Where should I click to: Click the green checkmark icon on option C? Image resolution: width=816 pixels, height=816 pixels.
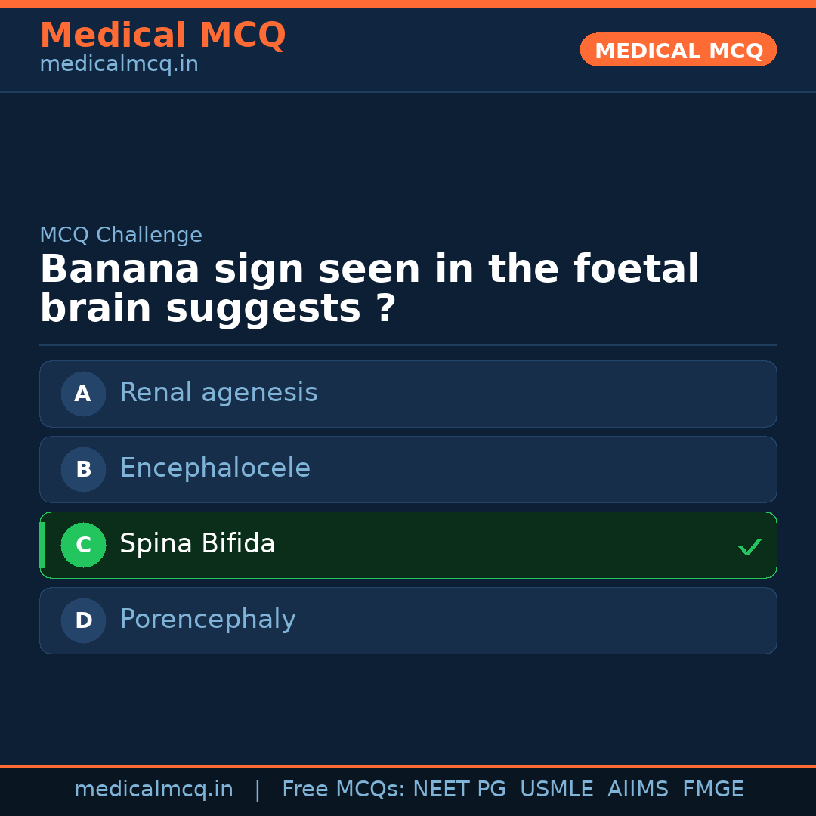pyautogui.click(x=750, y=546)
